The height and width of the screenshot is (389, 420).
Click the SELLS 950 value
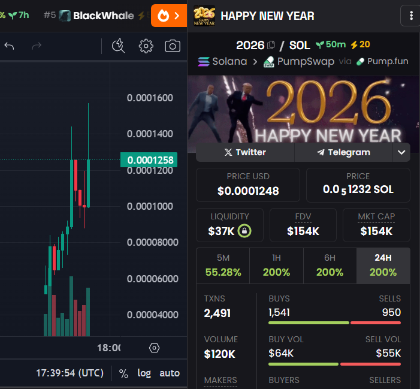pos(391,312)
